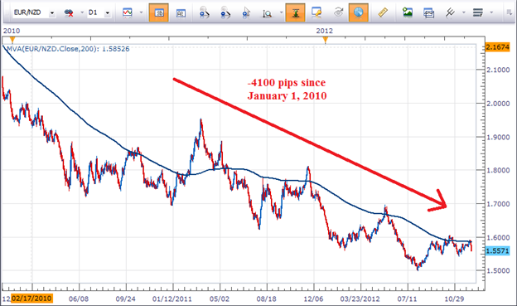Click the 02/17/2010 highlighted date label
Screen dimensions: 517x306
click(31, 299)
